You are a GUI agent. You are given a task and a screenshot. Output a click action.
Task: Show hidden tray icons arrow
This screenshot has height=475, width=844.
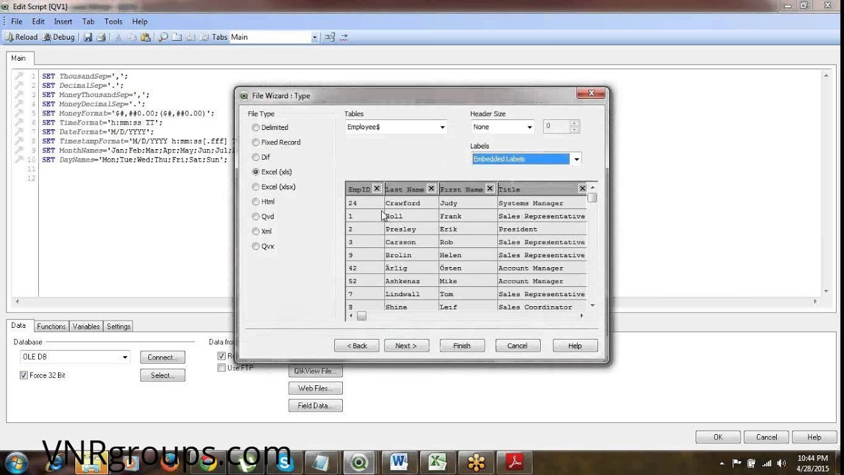click(x=723, y=463)
